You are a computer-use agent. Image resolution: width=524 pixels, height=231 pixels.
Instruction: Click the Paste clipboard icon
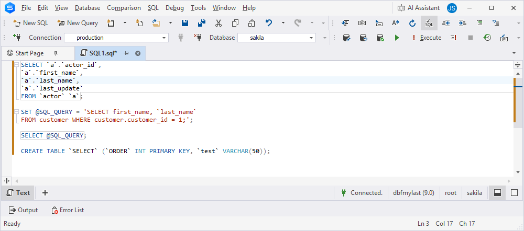[x=252, y=23]
